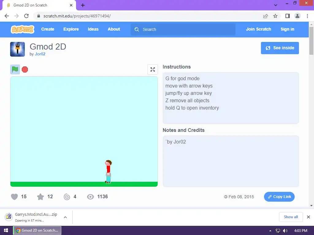This screenshot has height=235, width=314.
Task: Click the search magnifier icon
Action: tap(137, 29)
